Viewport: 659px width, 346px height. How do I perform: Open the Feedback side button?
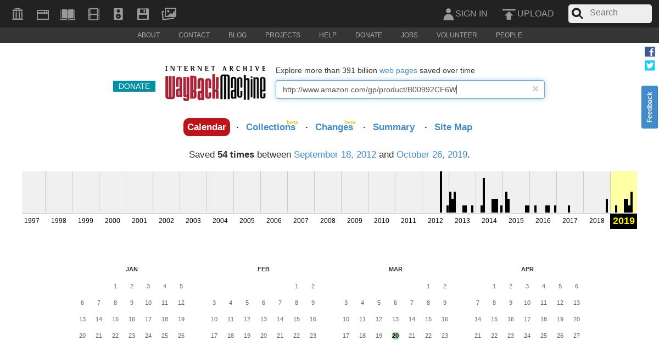click(x=650, y=107)
